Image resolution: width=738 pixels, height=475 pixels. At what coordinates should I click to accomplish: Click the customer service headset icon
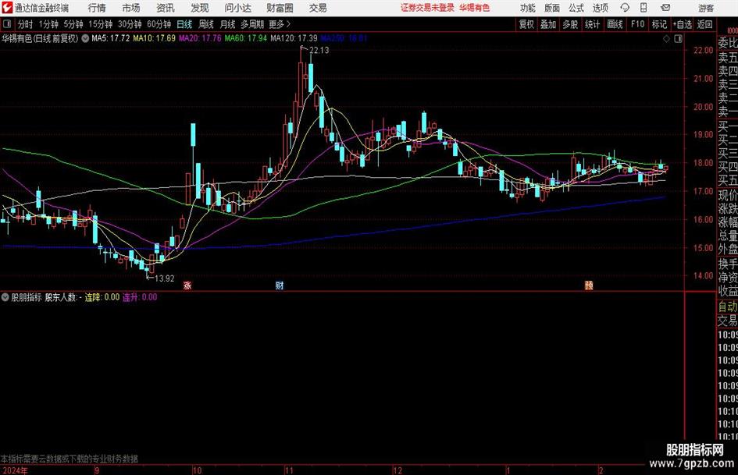[x=625, y=8]
